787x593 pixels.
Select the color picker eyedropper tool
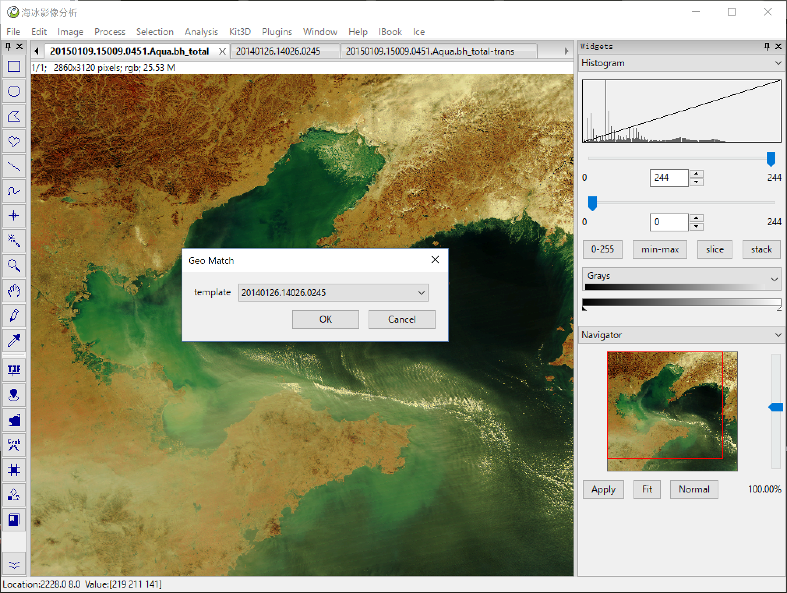click(14, 341)
